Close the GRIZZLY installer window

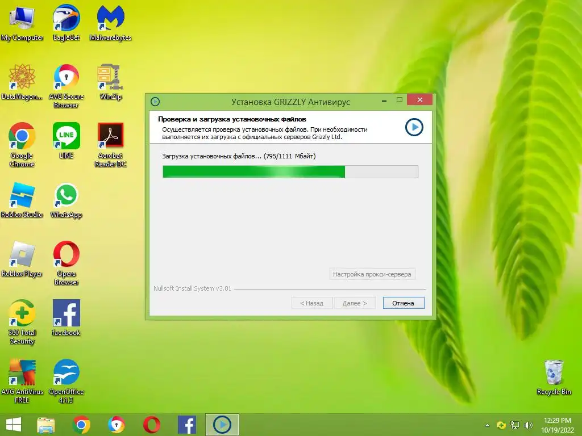[x=420, y=100]
